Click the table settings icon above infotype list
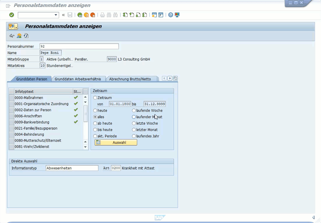321x223 pixels. tap(86, 91)
